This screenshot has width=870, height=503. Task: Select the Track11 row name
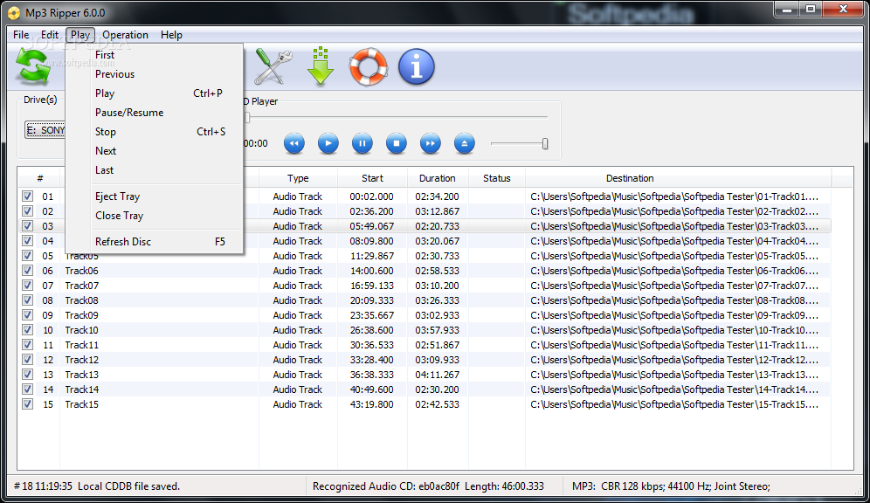click(x=81, y=345)
